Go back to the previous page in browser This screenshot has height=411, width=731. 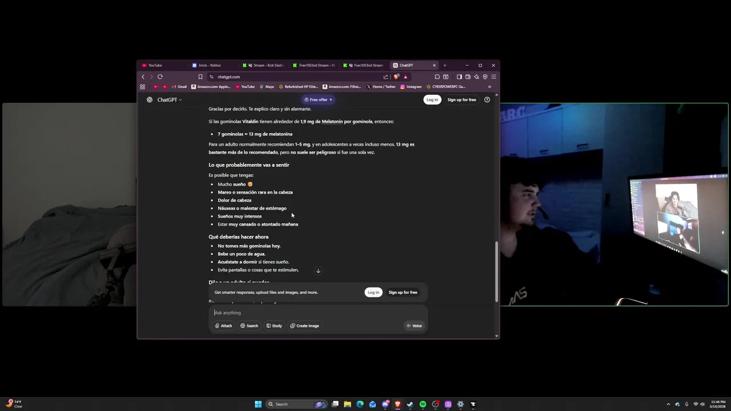click(143, 76)
